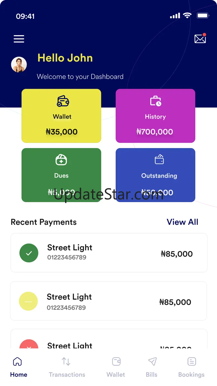217x386 pixels.
Task: Open the hamburger menu
Action: (x=19, y=39)
